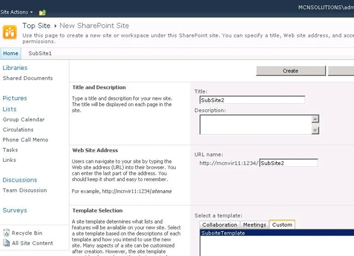The width and height of the screenshot is (354, 256).
Task: Click the URL name input field
Action: pos(289,163)
